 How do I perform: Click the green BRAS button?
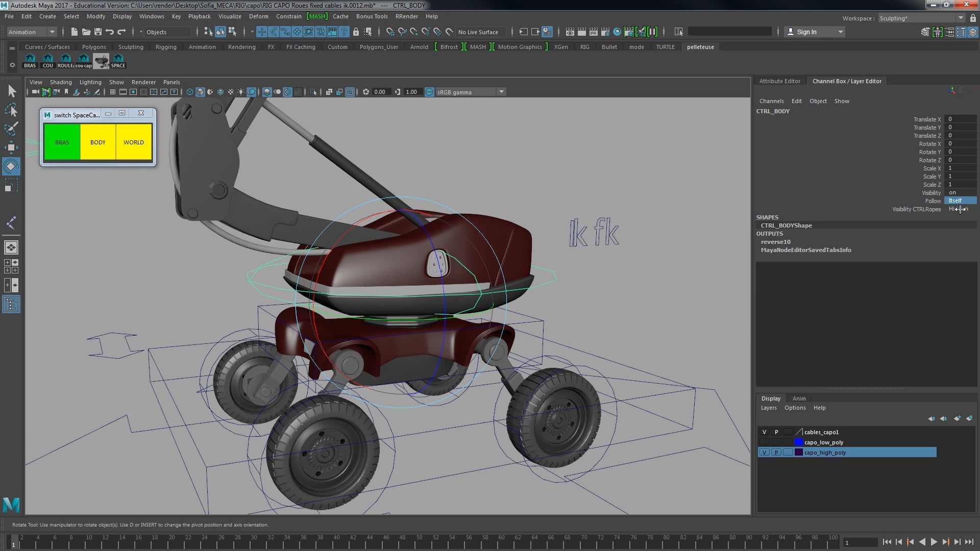point(62,142)
